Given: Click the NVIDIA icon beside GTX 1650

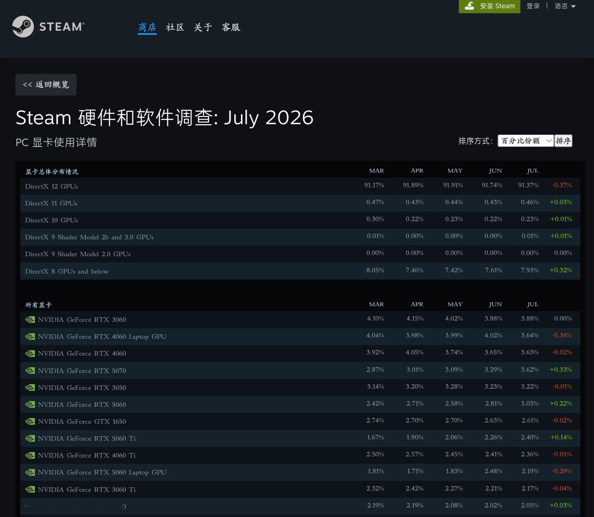Looking at the screenshot, I should [x=30, y=421].
